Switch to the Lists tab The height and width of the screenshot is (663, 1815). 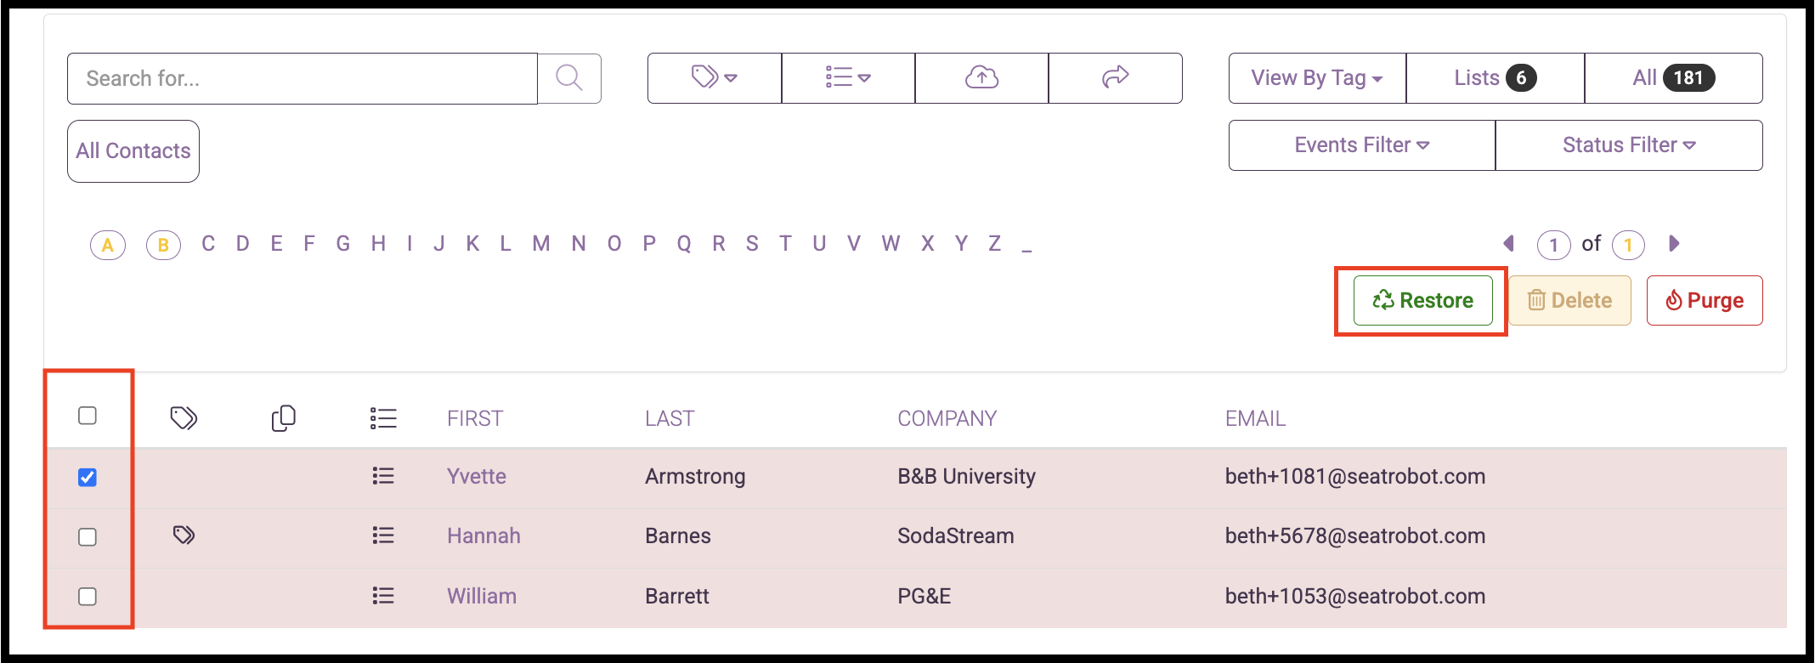coord(1496,78)
